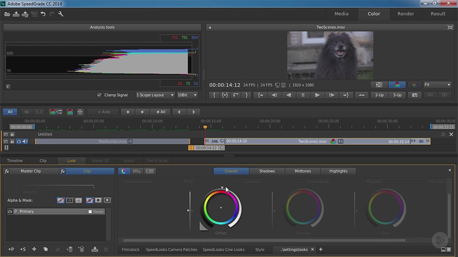Open the Filmstock looks tab
The height and width of the screenshot is (257, 458).
pos(131,249)
